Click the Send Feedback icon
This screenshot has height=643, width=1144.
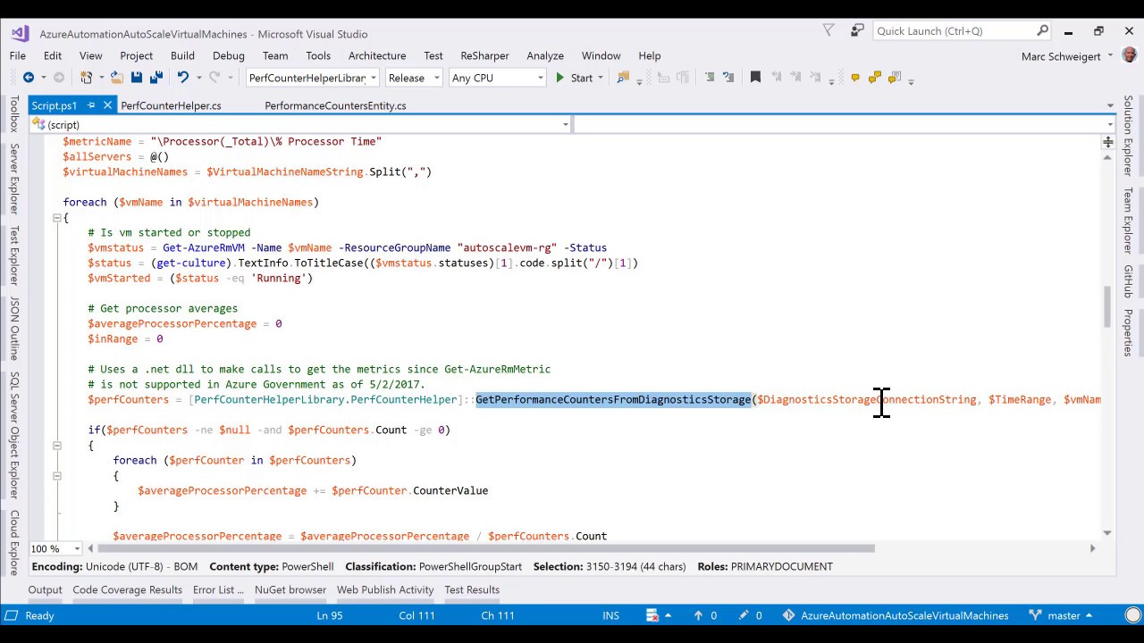point(857,30)
